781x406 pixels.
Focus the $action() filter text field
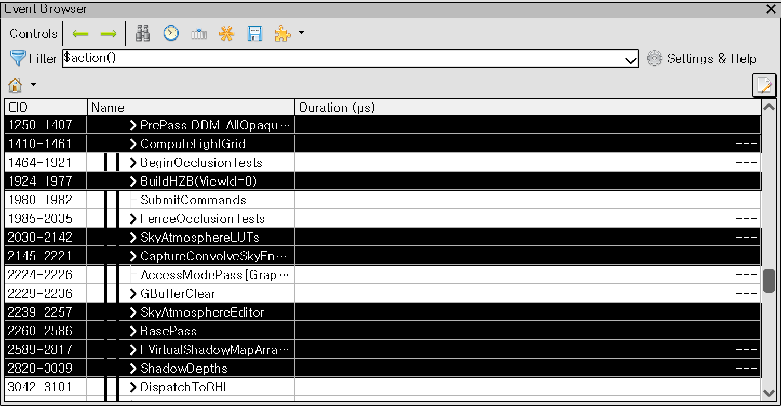coord(343,58)
